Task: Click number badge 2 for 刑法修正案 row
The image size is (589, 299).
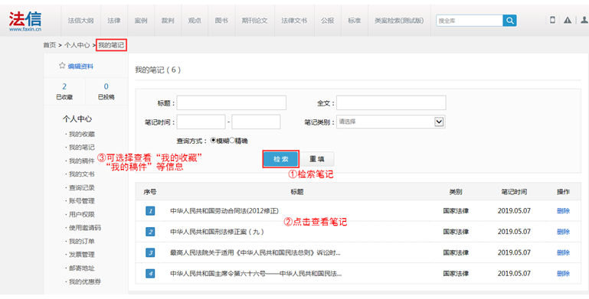Action: point(150,232)
